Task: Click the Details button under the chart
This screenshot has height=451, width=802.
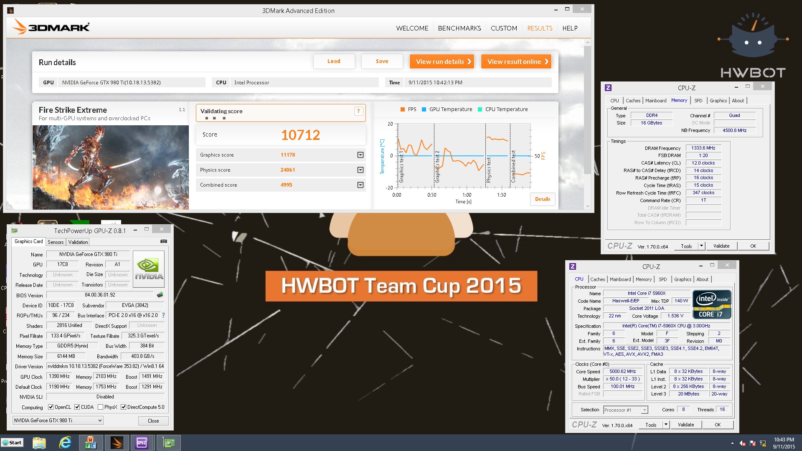Action: 543,199
